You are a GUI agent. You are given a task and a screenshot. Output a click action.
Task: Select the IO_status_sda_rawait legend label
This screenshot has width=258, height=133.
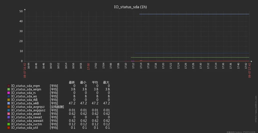point(27,117)
